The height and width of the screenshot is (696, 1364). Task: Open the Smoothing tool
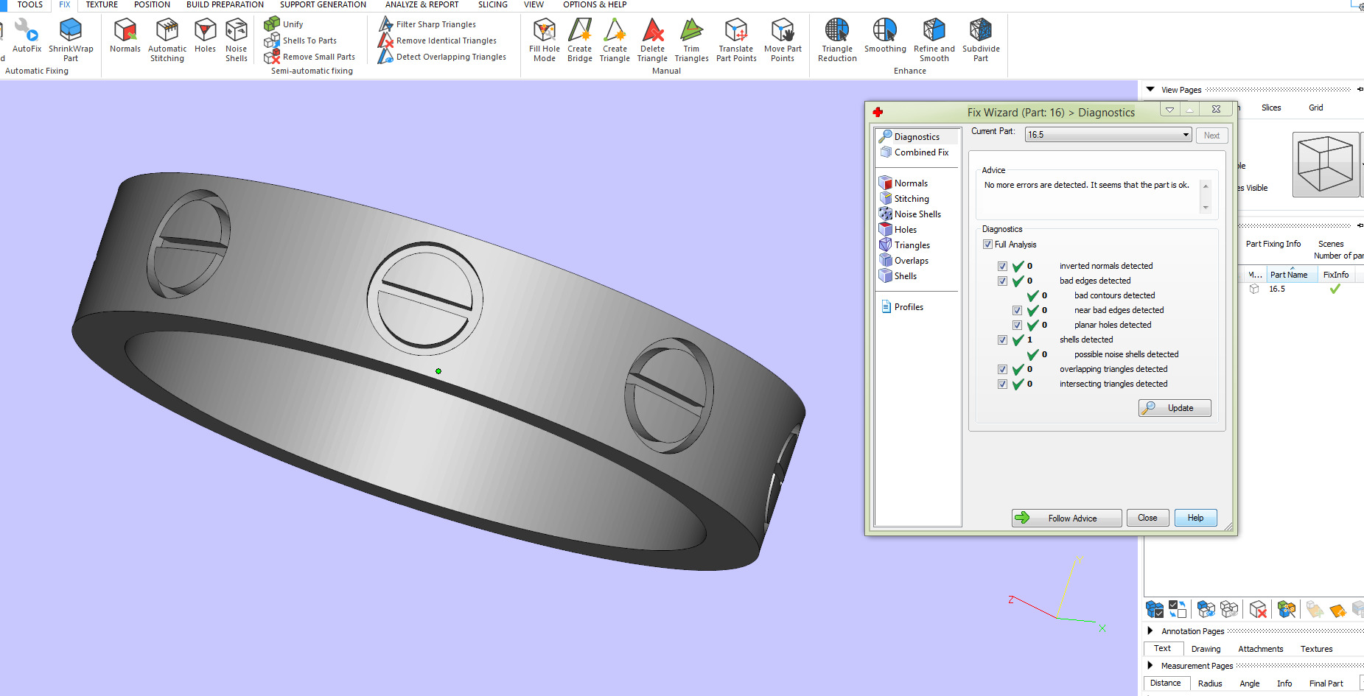coord(885,35)
